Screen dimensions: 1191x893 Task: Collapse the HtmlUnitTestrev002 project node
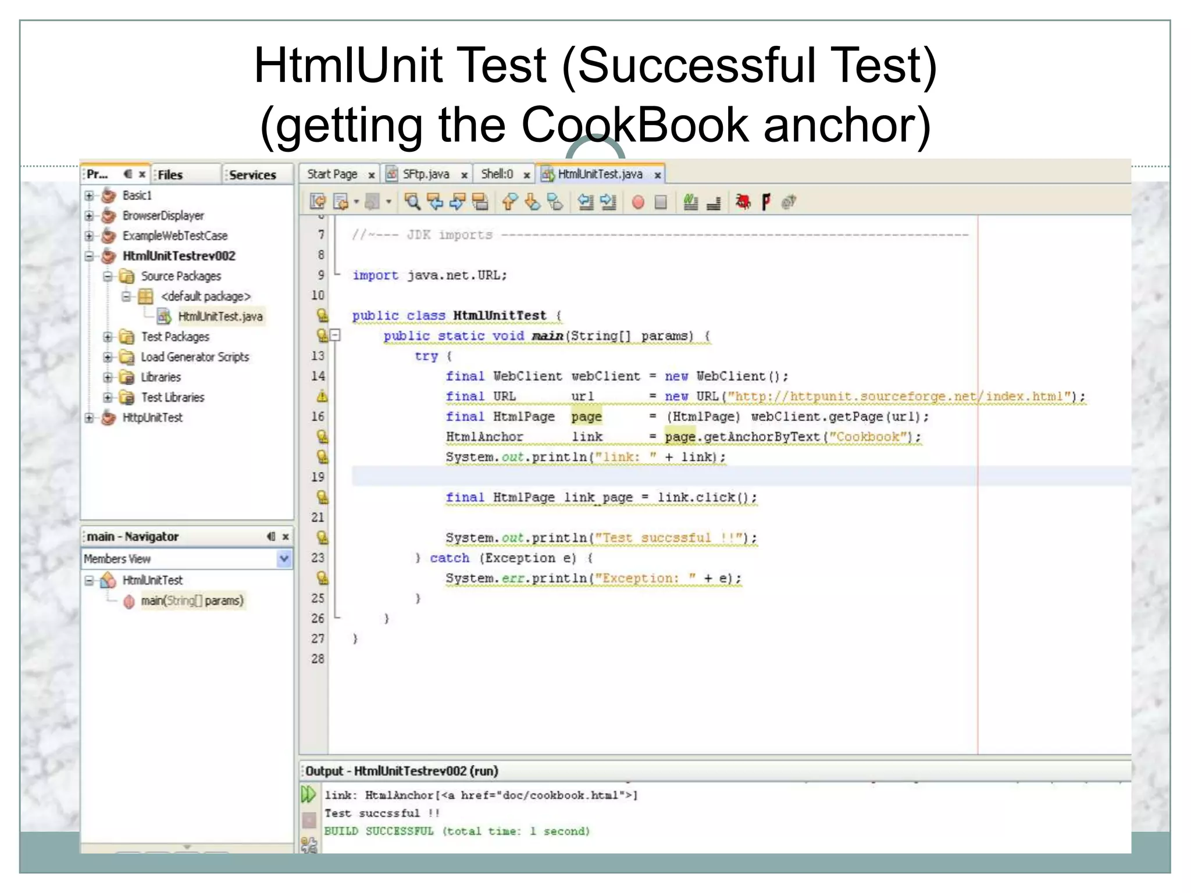point(89,256)
